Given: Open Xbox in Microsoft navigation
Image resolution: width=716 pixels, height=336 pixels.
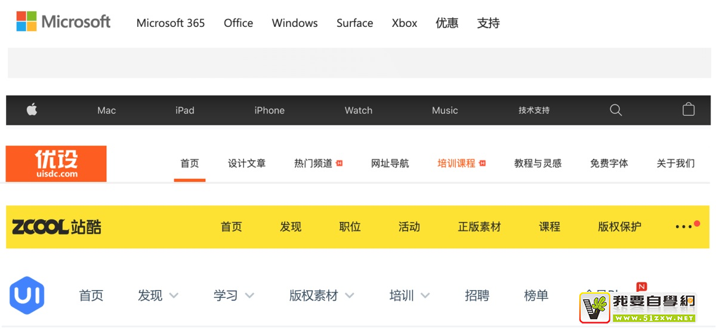Looking at the screenshot, I should (405, 23).
